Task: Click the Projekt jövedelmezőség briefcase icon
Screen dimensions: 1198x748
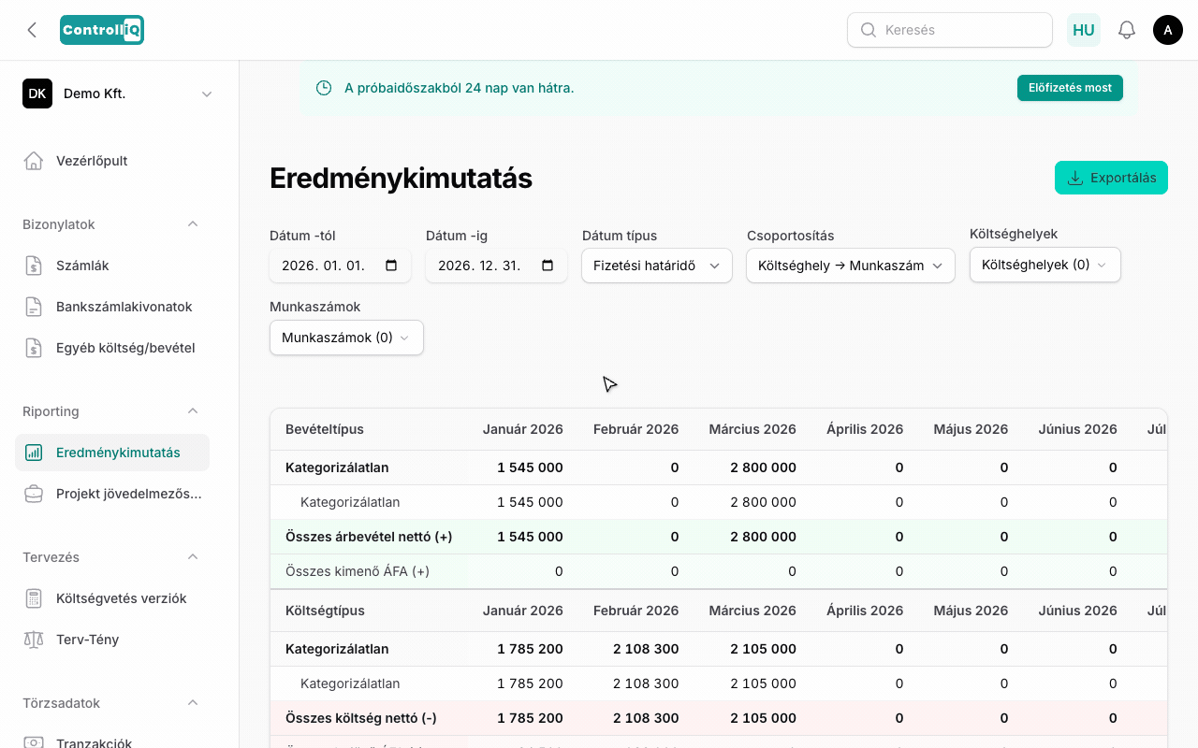Action: 34,494
